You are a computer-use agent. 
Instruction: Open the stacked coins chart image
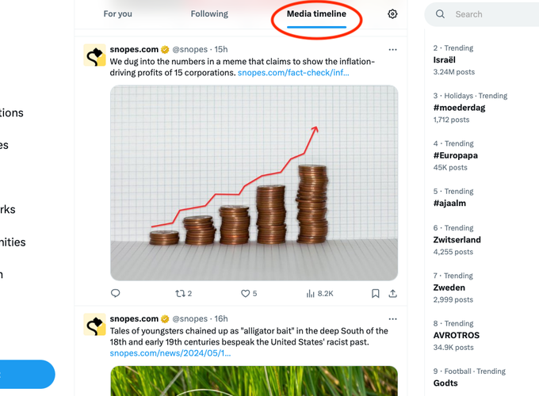pyautogui.click(x=254, y=183)
